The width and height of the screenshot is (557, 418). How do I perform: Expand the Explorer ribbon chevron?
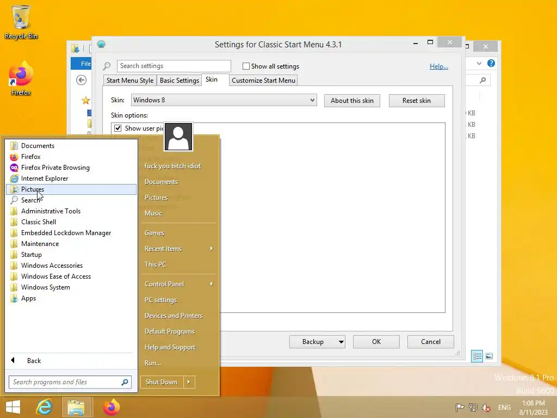[479, 63]
